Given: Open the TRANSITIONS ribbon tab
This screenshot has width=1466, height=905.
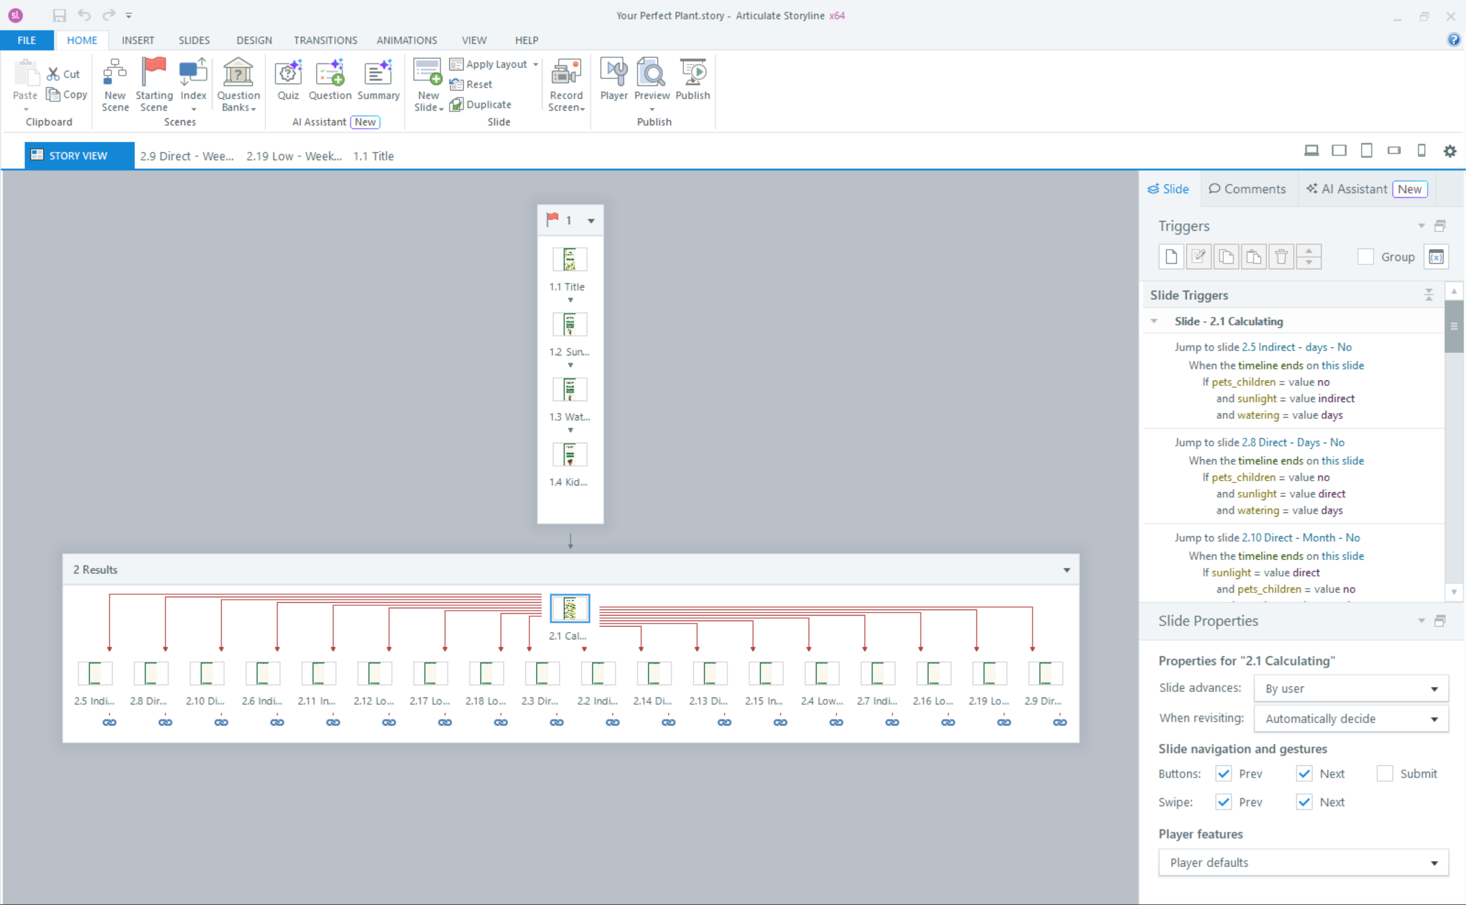Looking at the screenshot, I should coord(325,40).
